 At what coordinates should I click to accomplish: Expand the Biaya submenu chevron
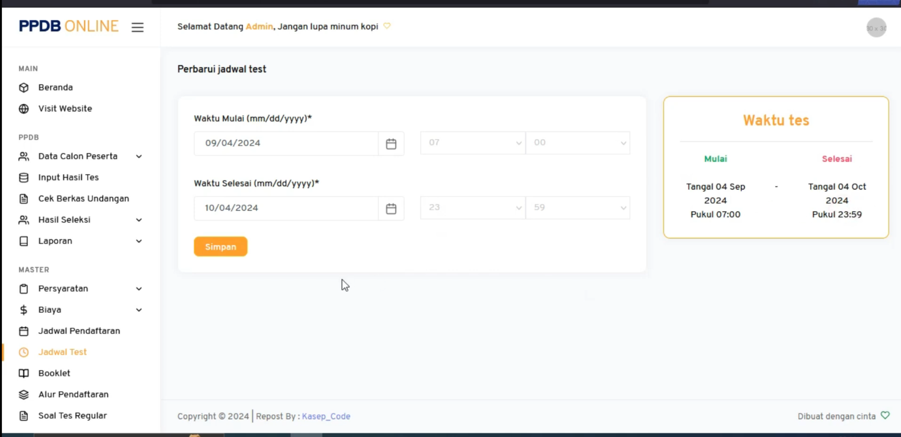[139, 310]
